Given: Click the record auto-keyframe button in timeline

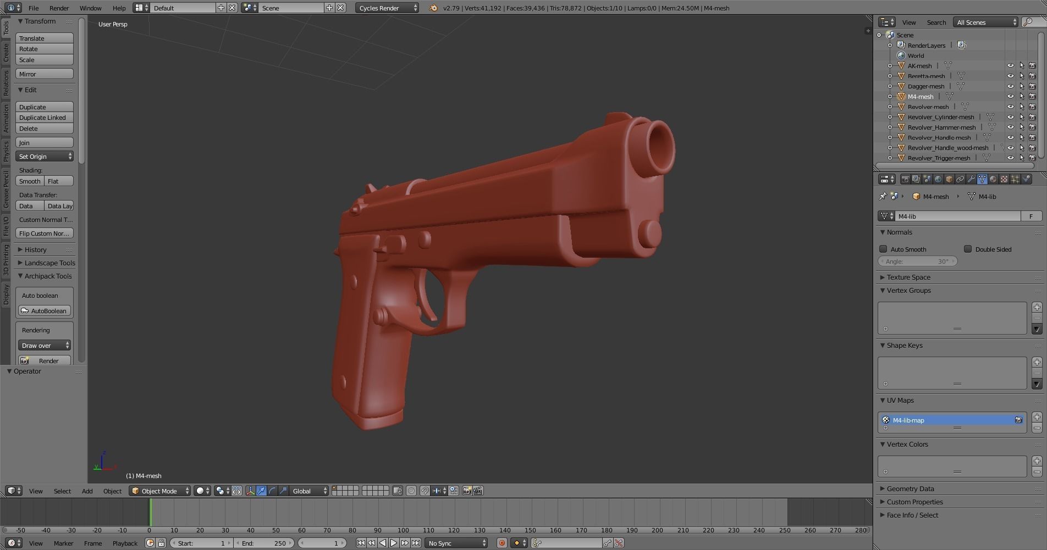Looking at the screenshot, I should click(x=502, y=543).
